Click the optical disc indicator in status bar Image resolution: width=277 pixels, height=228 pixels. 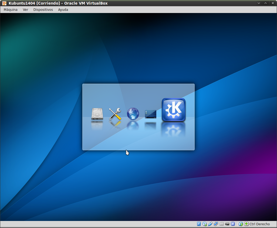coord(205,224)
